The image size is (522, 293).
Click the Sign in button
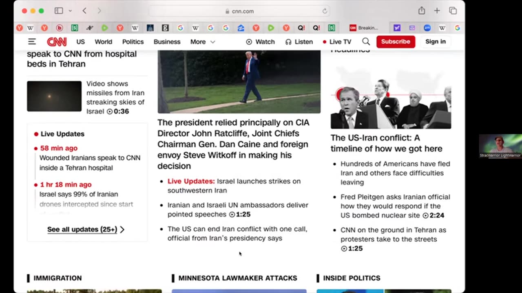coord(436,42)
